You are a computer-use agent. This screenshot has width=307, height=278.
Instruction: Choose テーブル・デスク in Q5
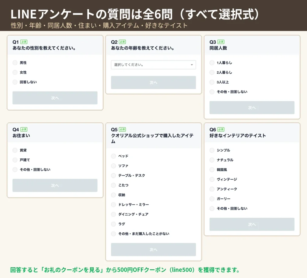(114, 175)
